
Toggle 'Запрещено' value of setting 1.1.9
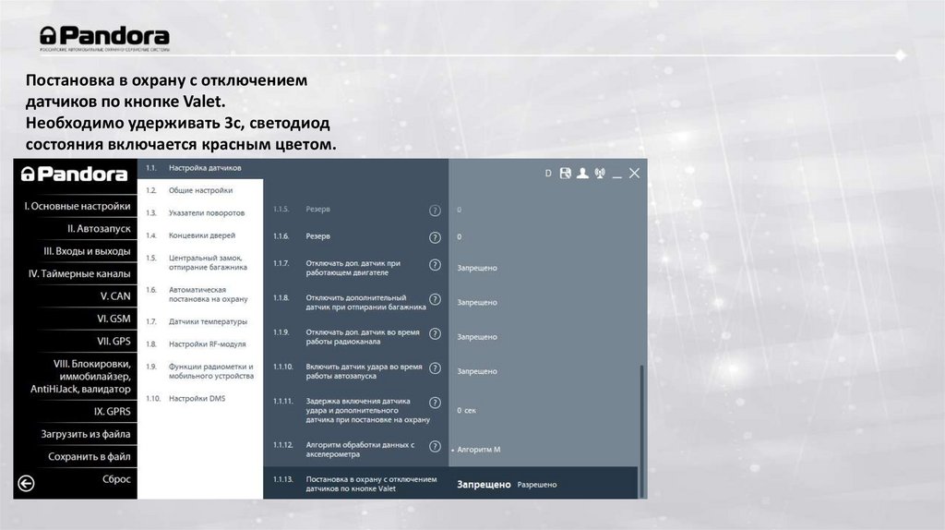[477, 336]
